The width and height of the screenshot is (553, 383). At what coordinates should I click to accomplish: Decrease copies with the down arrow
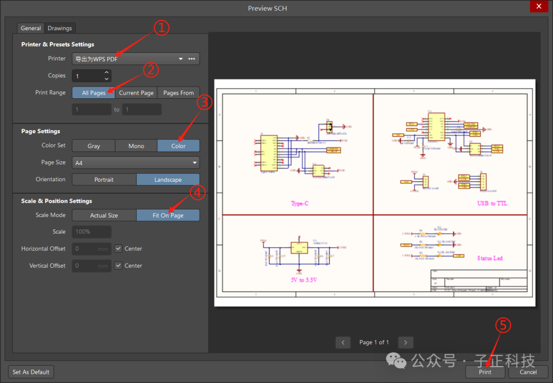(x=107, y=79)
